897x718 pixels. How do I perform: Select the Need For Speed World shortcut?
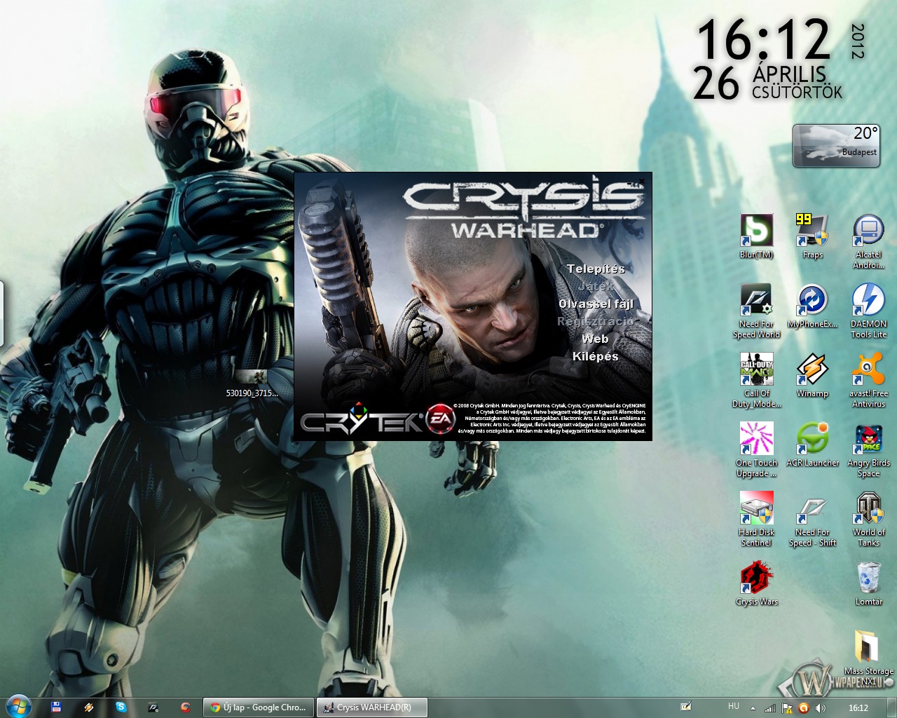coord(756,311)
